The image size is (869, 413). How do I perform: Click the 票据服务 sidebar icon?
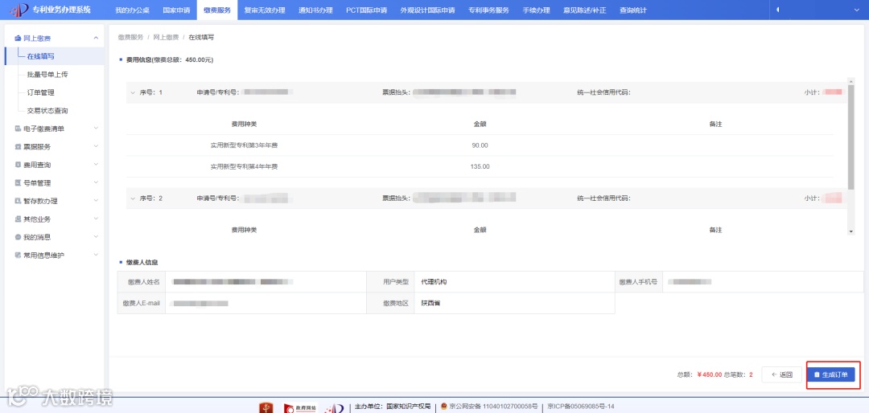tap(18, 147)
